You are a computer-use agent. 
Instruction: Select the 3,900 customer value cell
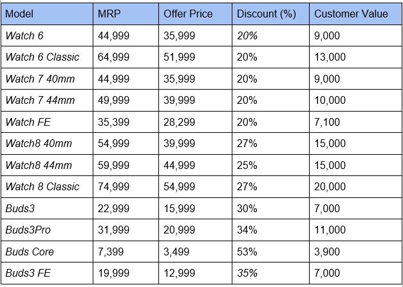[327, 252]
